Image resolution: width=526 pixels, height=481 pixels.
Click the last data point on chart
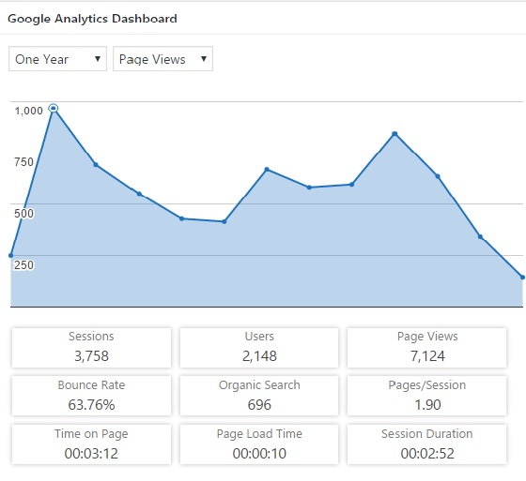[522, 277]
